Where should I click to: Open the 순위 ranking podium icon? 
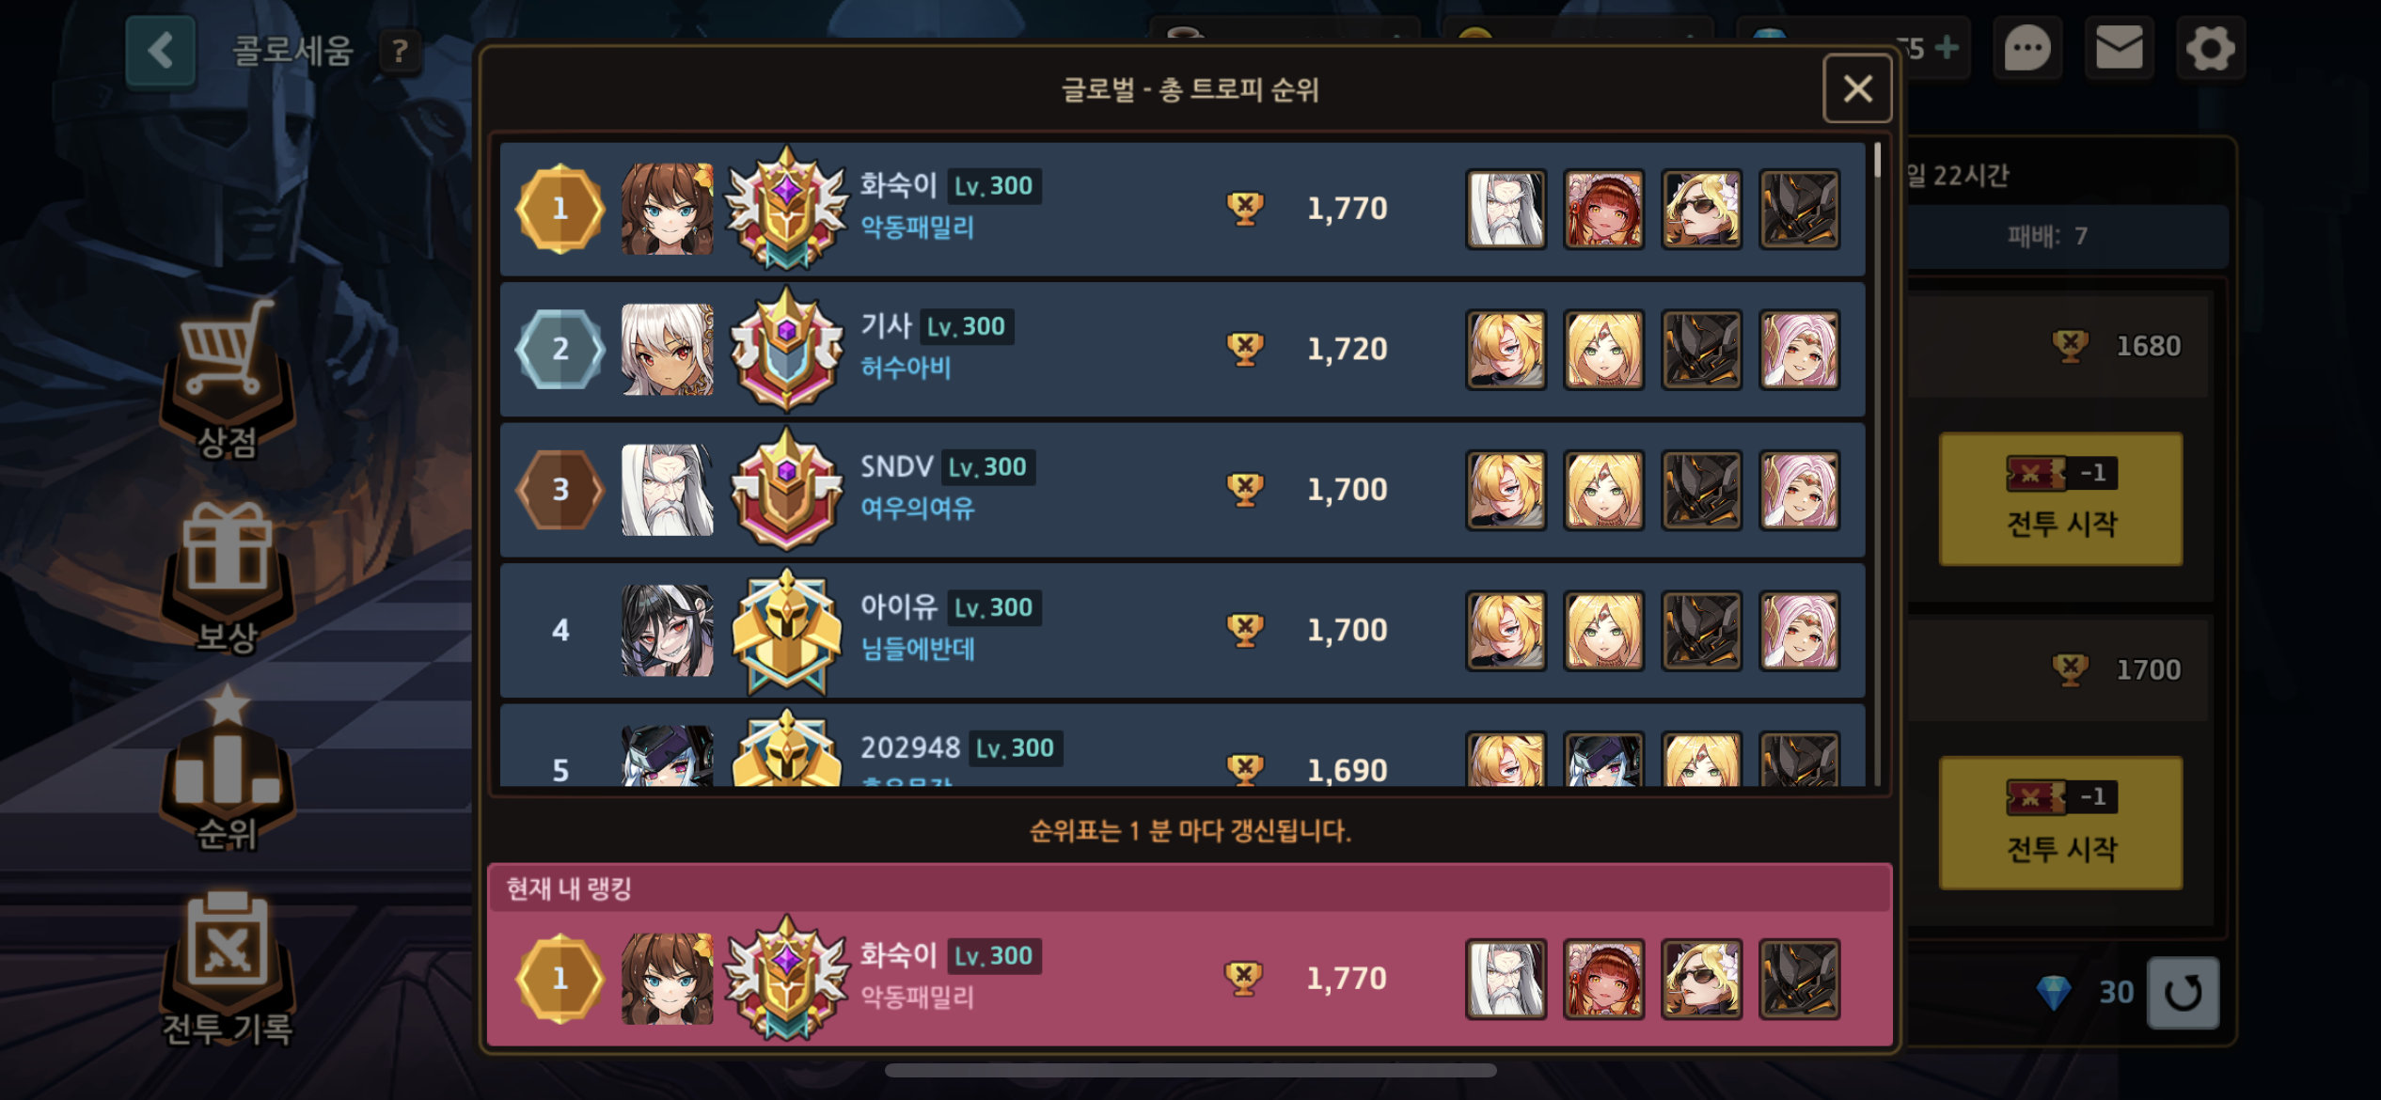[228, 769]
